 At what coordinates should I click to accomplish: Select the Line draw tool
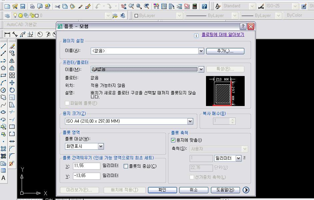click(3, 46)
